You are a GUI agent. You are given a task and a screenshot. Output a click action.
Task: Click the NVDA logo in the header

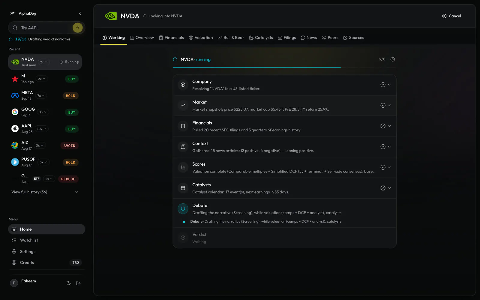[x=111, y=16]
